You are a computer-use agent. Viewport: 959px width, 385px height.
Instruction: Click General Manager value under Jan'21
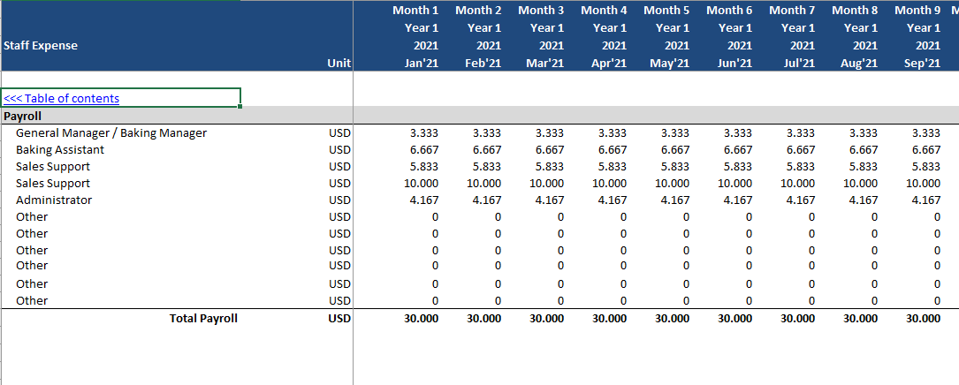coord(424,133)
